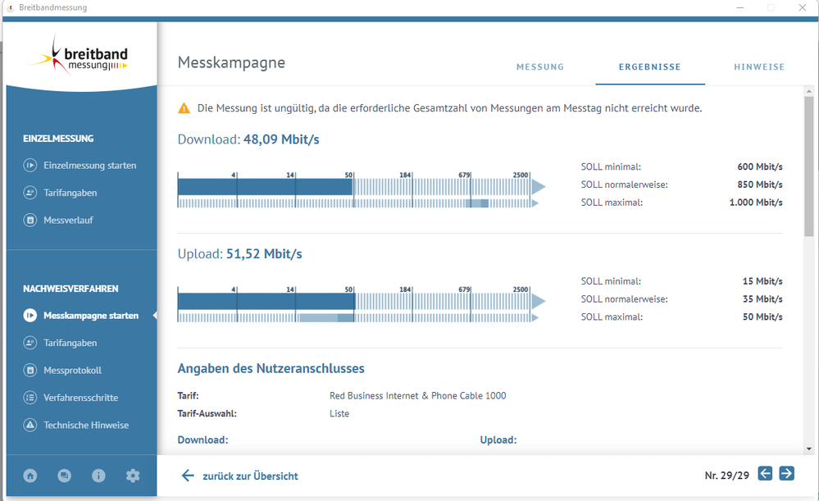Open Messprotokoll in the sidebar
Screen dimensions: 819x501
(x=73, y=371)
